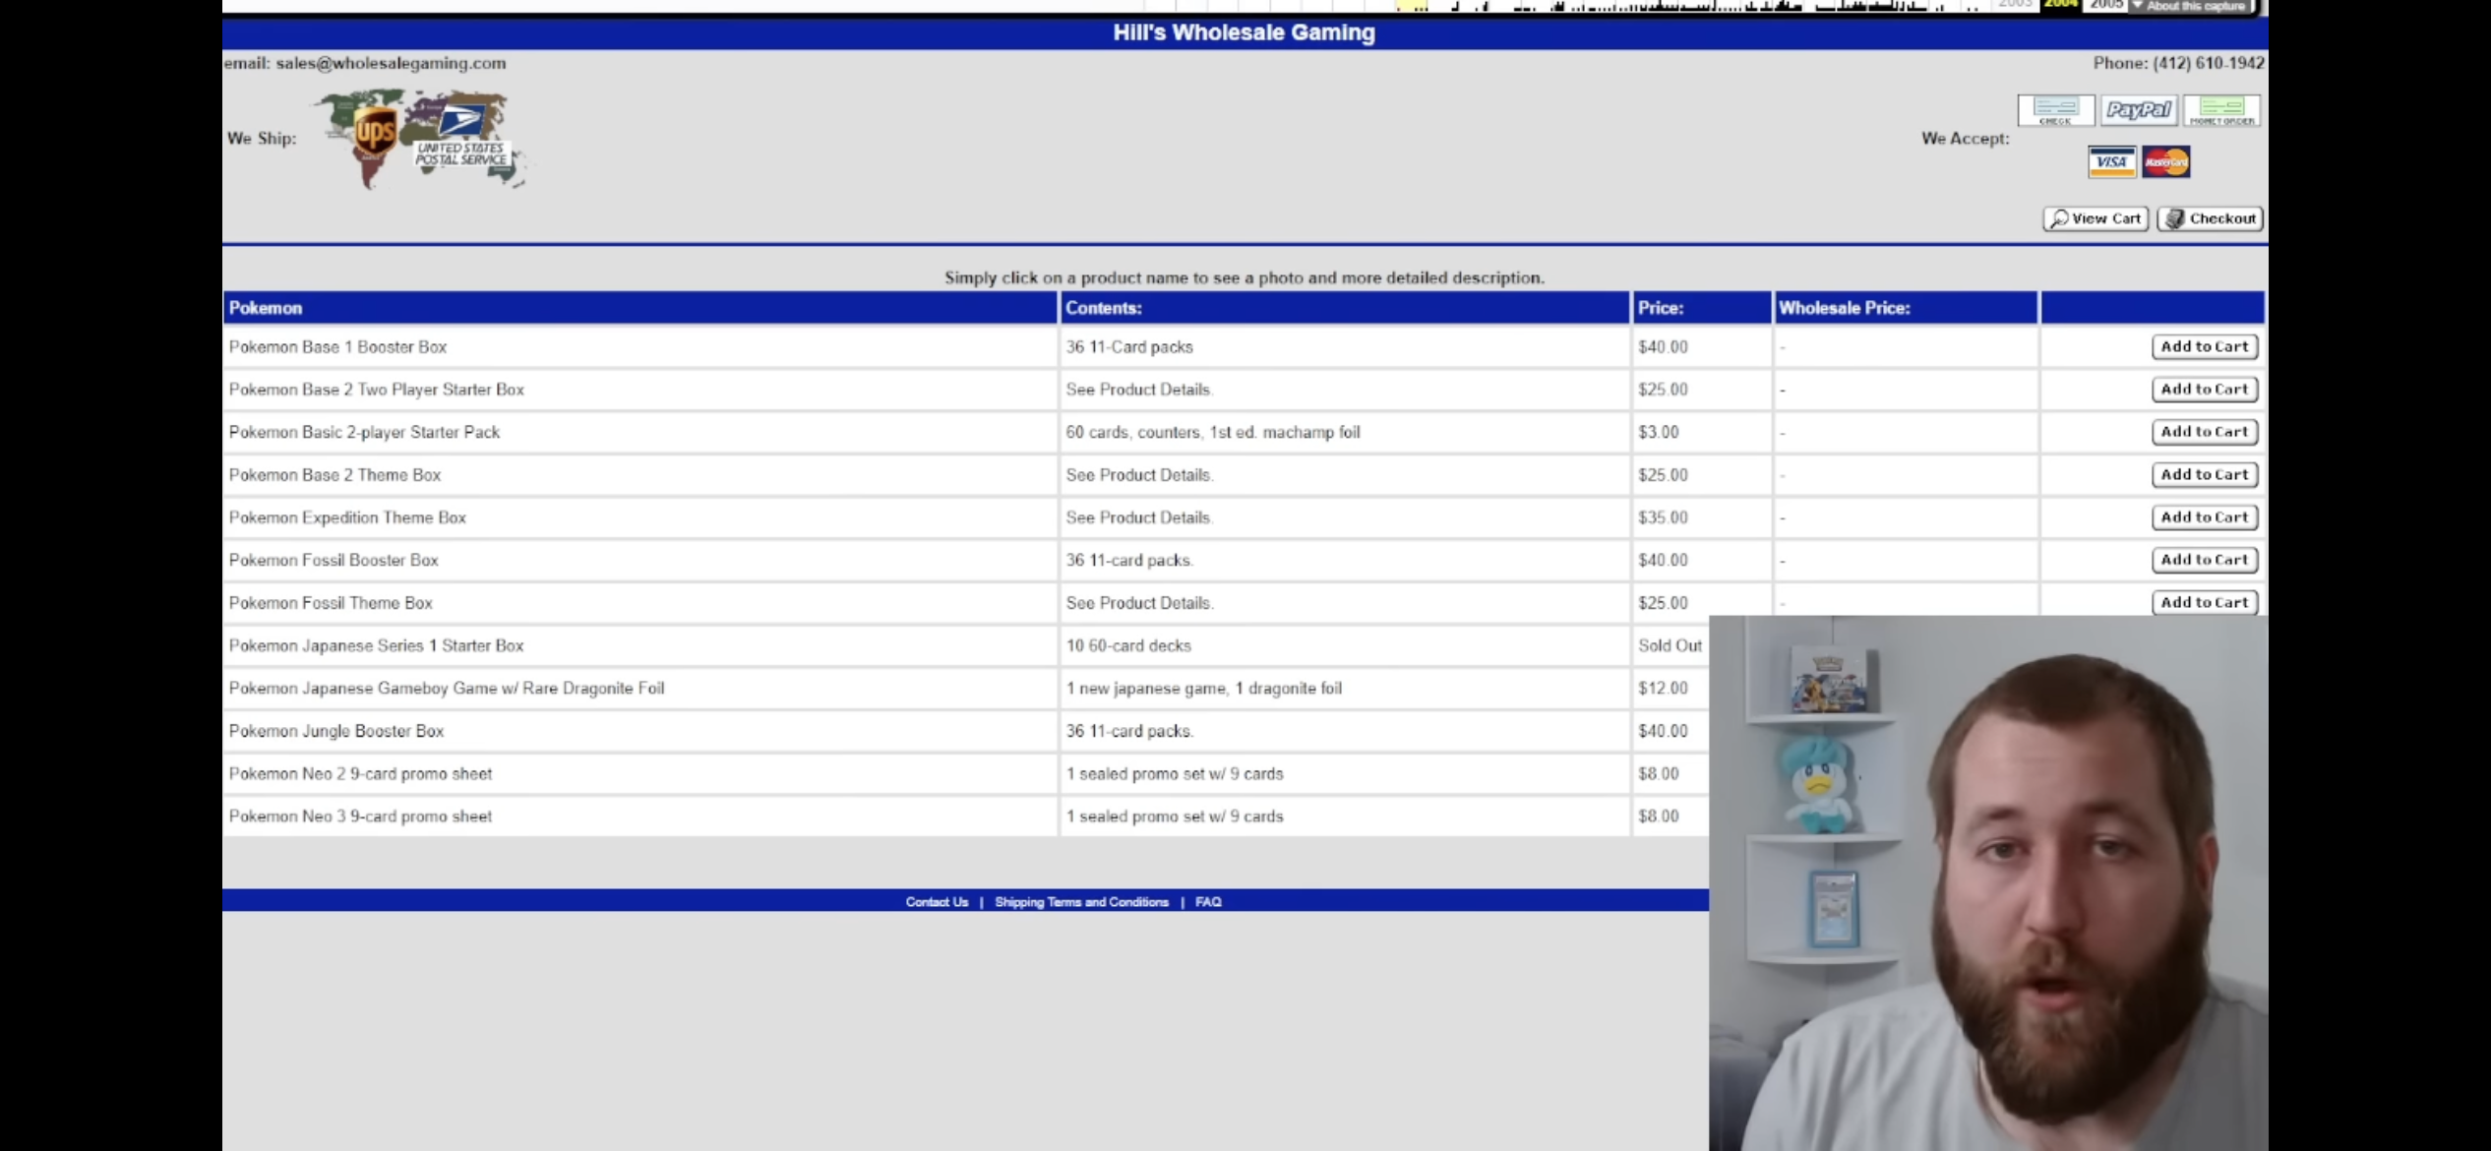The width and height of the screenshot is (2491, 1151).
Task: Open the FAQ footer link
Action: click(x=1208, y=902)
